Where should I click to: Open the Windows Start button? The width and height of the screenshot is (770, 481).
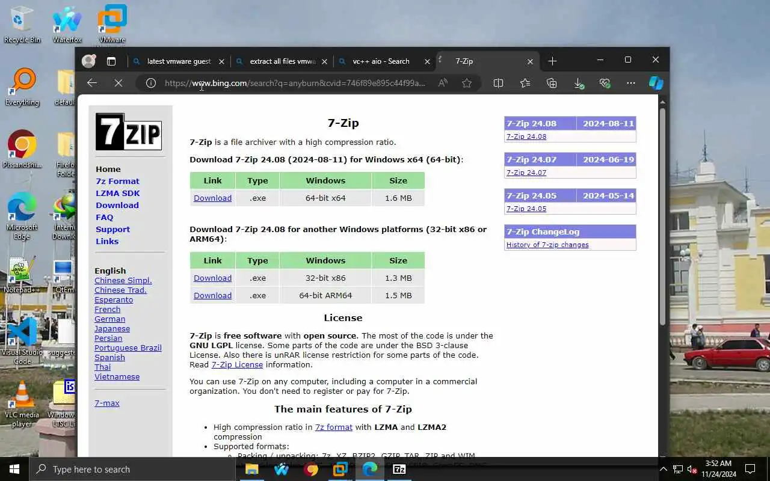[x=14, y=469]
